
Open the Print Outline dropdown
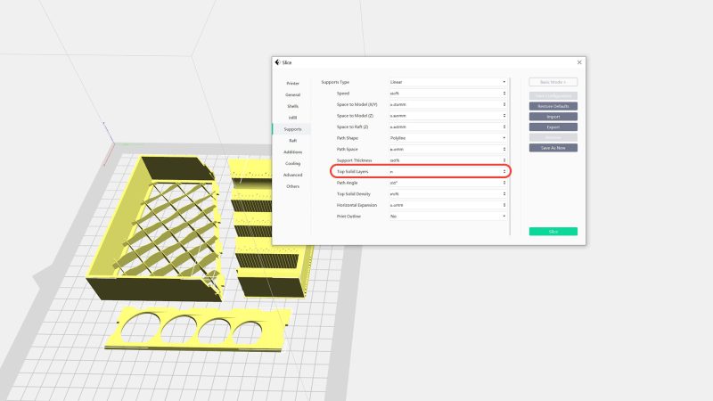coord(447,217)
